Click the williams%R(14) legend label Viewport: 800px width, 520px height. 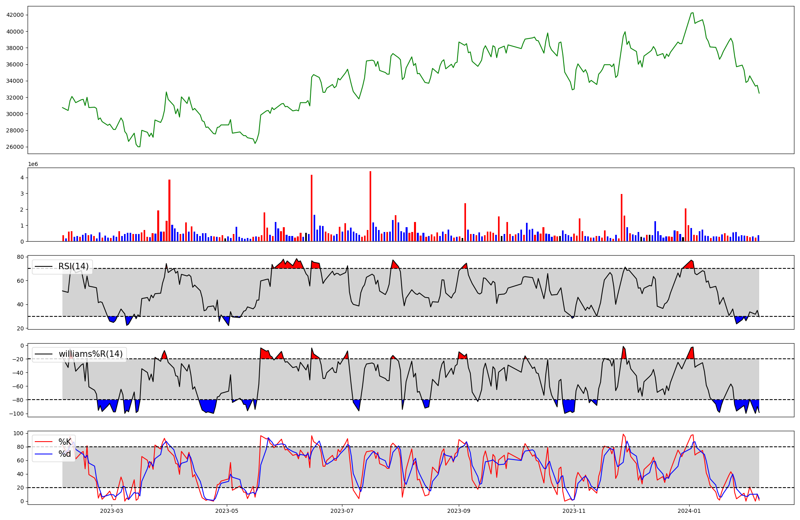coord(90,354)
